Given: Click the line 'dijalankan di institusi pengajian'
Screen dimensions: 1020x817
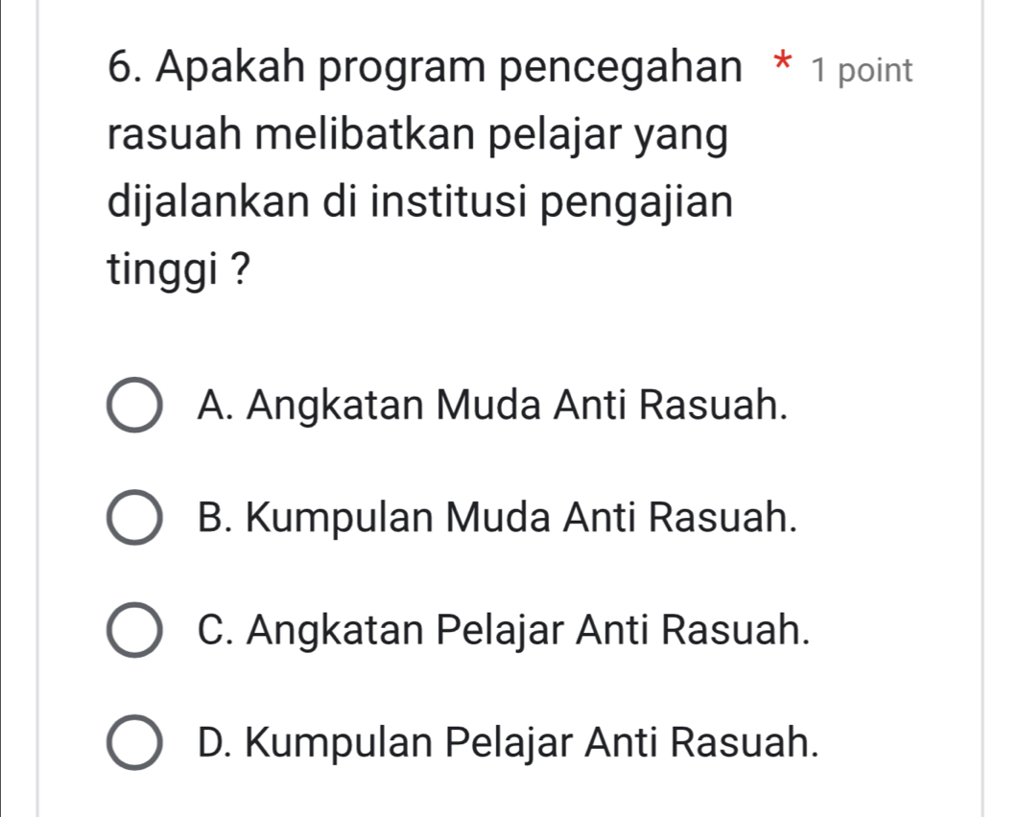Looking at the screenshot, I should (x=420, y=201).
